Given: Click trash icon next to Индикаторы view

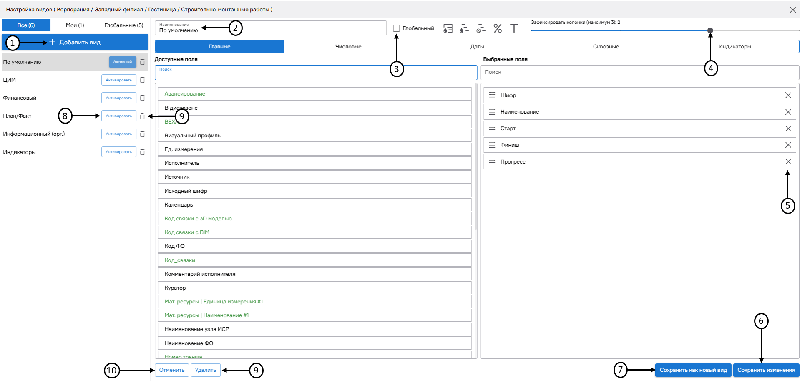Looking at the screenshot, I should coord(142,152).
